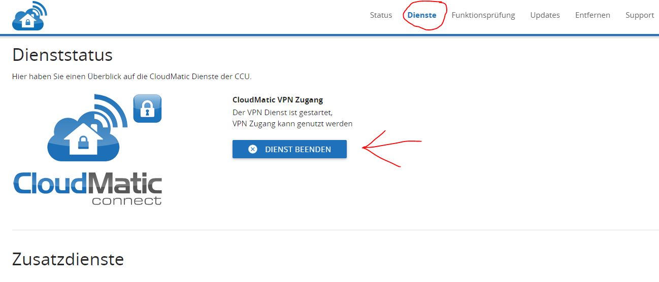Click the CloudMatic wordmark under the cloud
659x282 pixels.
click(x=87, y=184)
